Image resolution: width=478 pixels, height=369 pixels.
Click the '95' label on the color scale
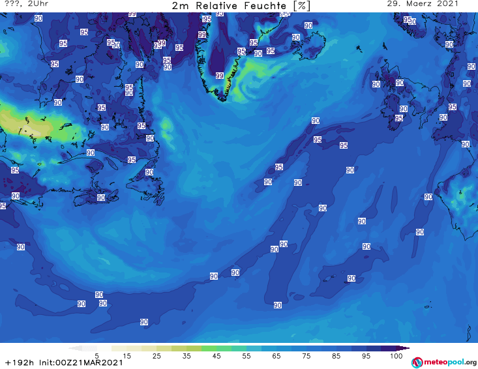[x=366, y=356]
